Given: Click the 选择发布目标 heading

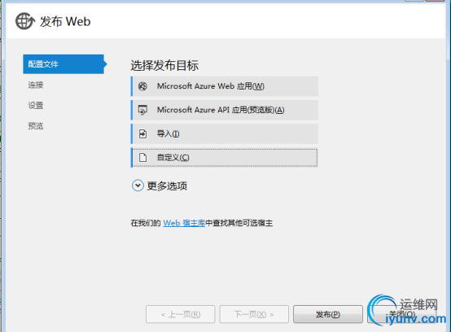Looking at the screenshot, I should [x=164, y=66].
